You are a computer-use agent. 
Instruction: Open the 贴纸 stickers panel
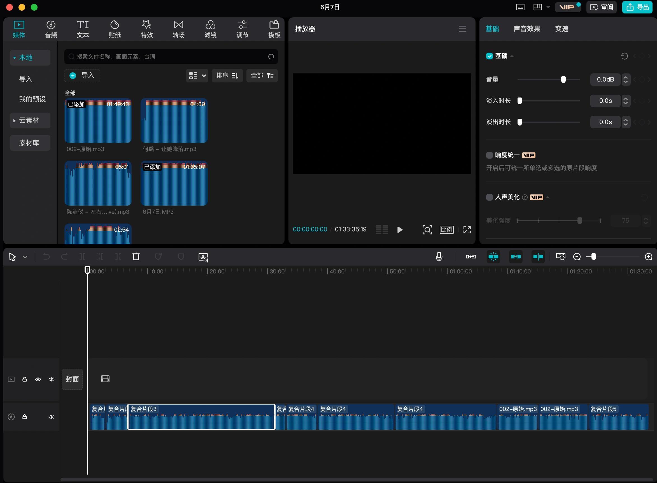(x=115, y=29)
